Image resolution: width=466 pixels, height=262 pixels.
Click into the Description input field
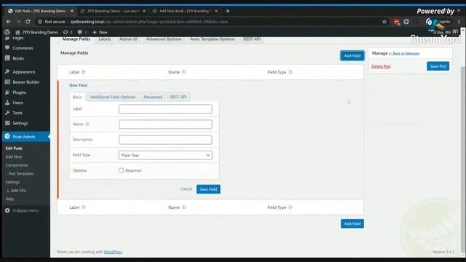point(165,140)
